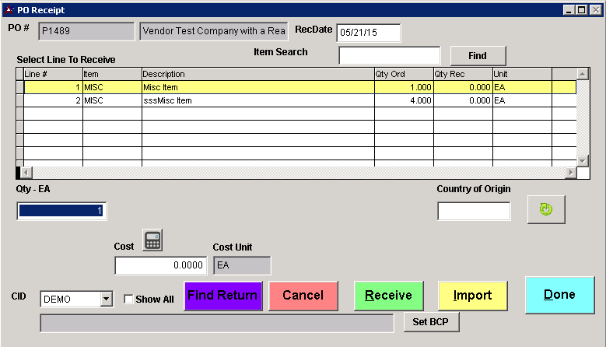This screenshot has width=606, height=347.
Task: Click the cyan Done button
Action: [559, 295]
